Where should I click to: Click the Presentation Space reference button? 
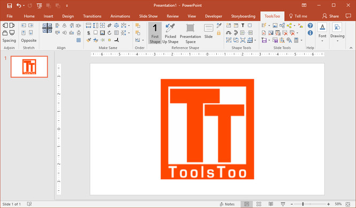coord(190,33)
